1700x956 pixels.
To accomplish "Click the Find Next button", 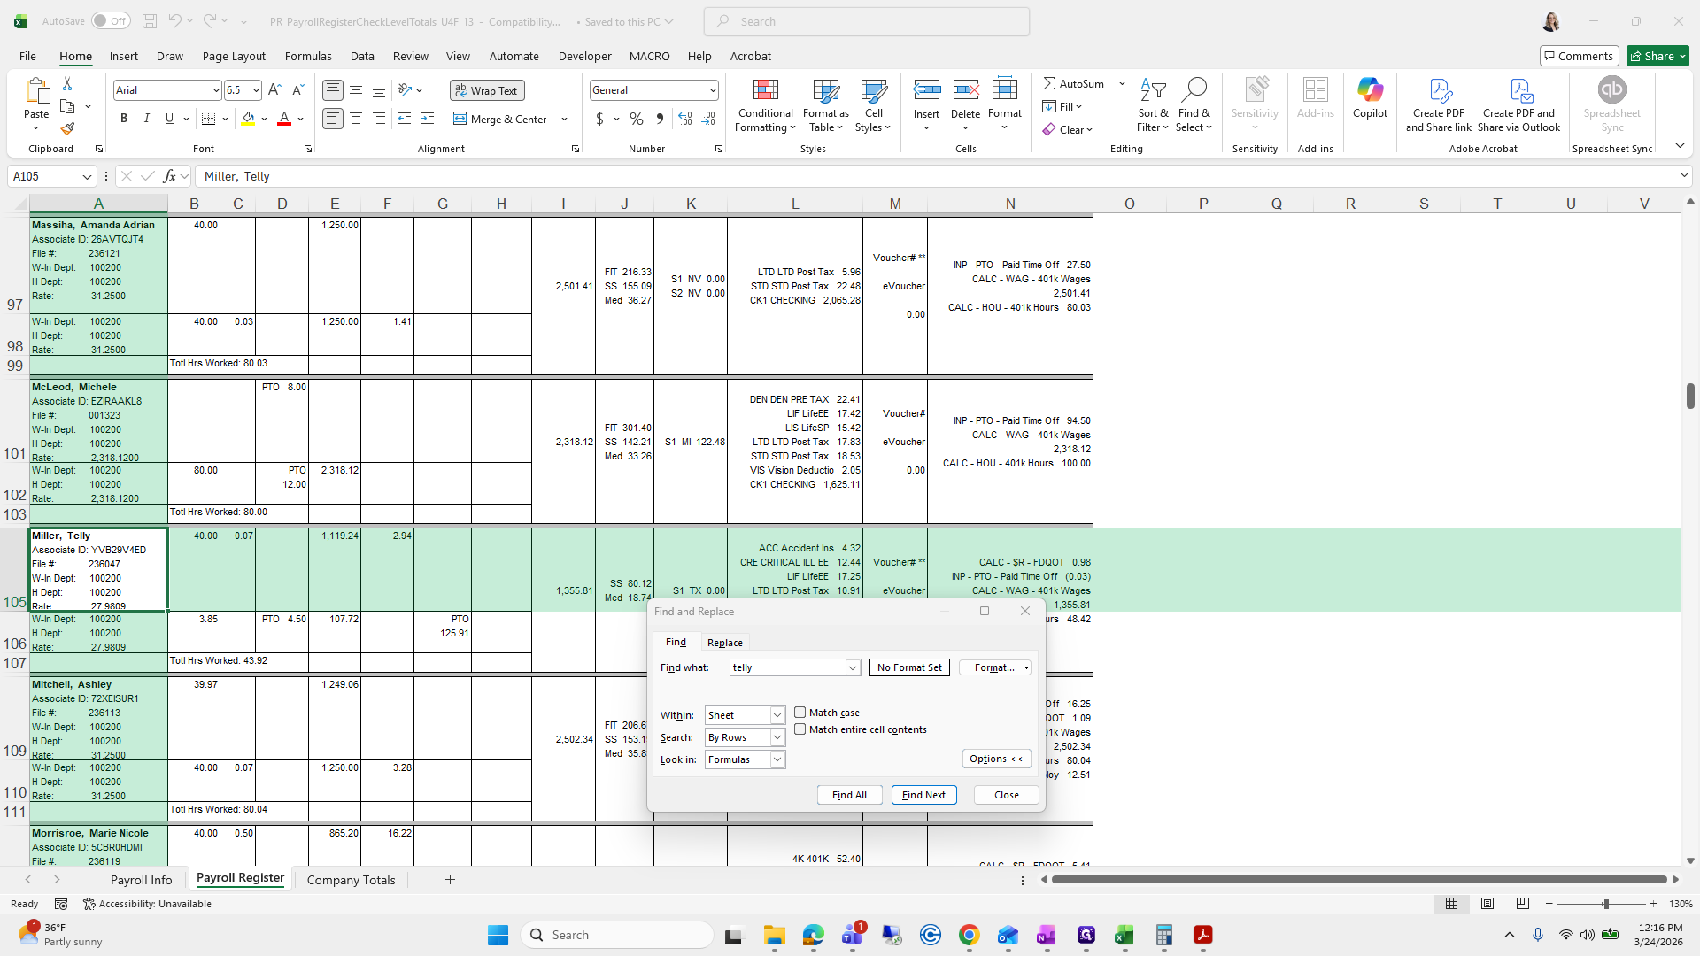I will 923,795.
